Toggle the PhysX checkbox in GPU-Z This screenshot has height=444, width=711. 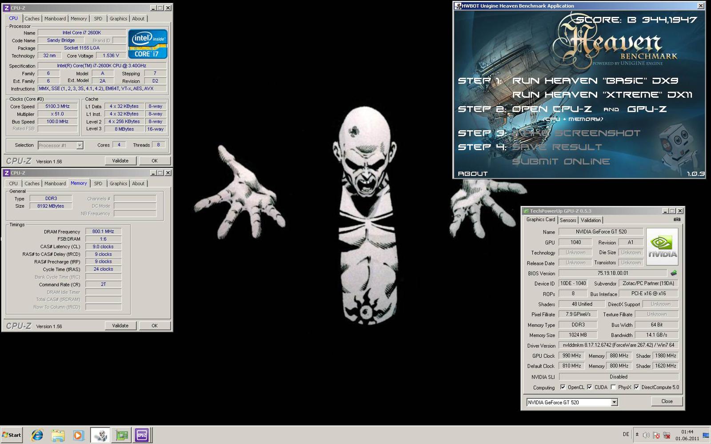tap(613, 387)
